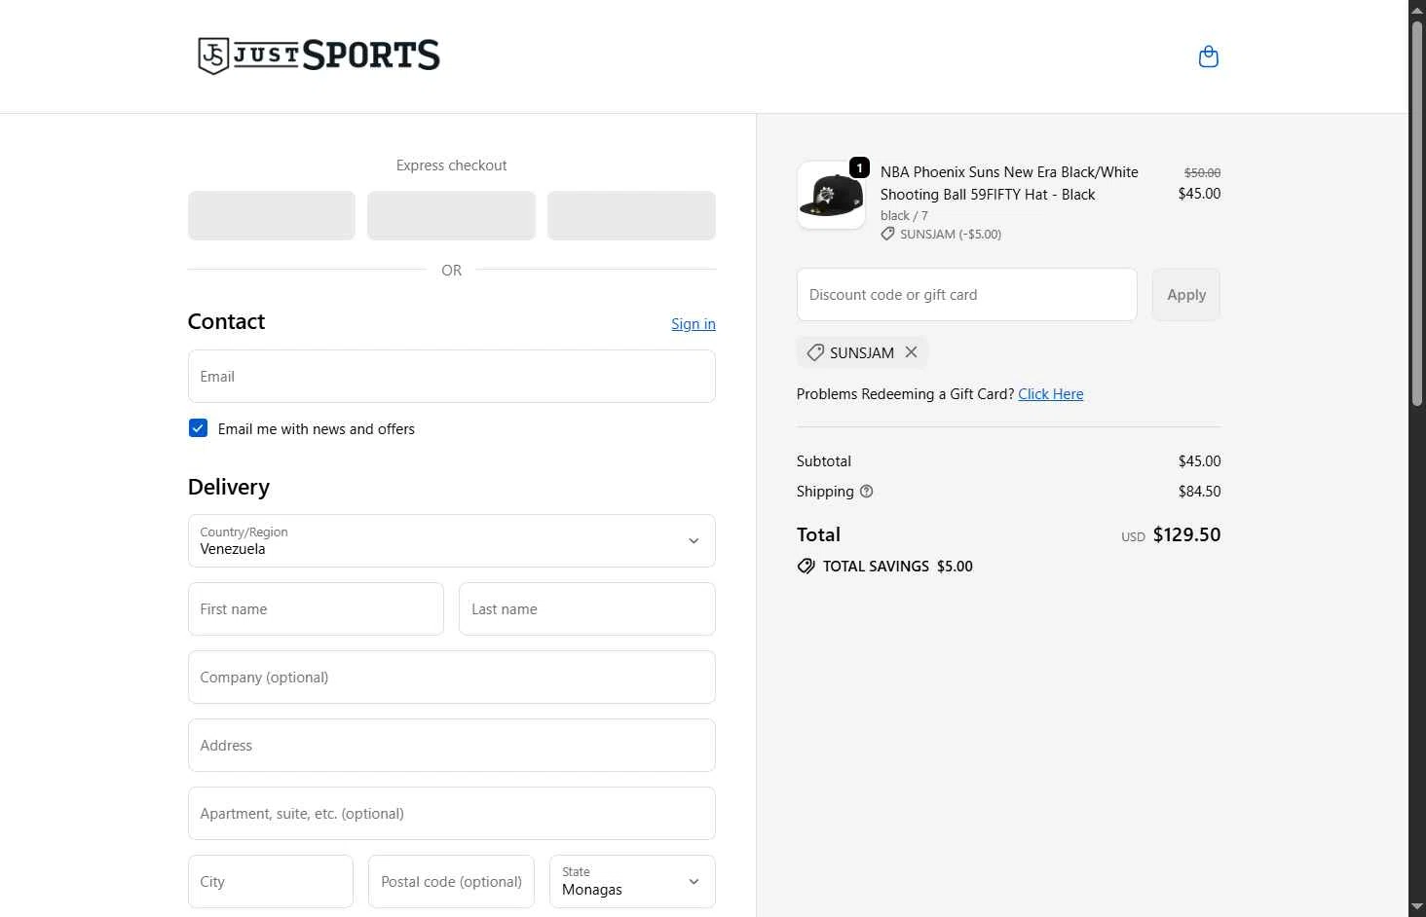The height and width of the screenshot is (917, 1426).
Task: Focus the Address field
Action: (451, 746)
